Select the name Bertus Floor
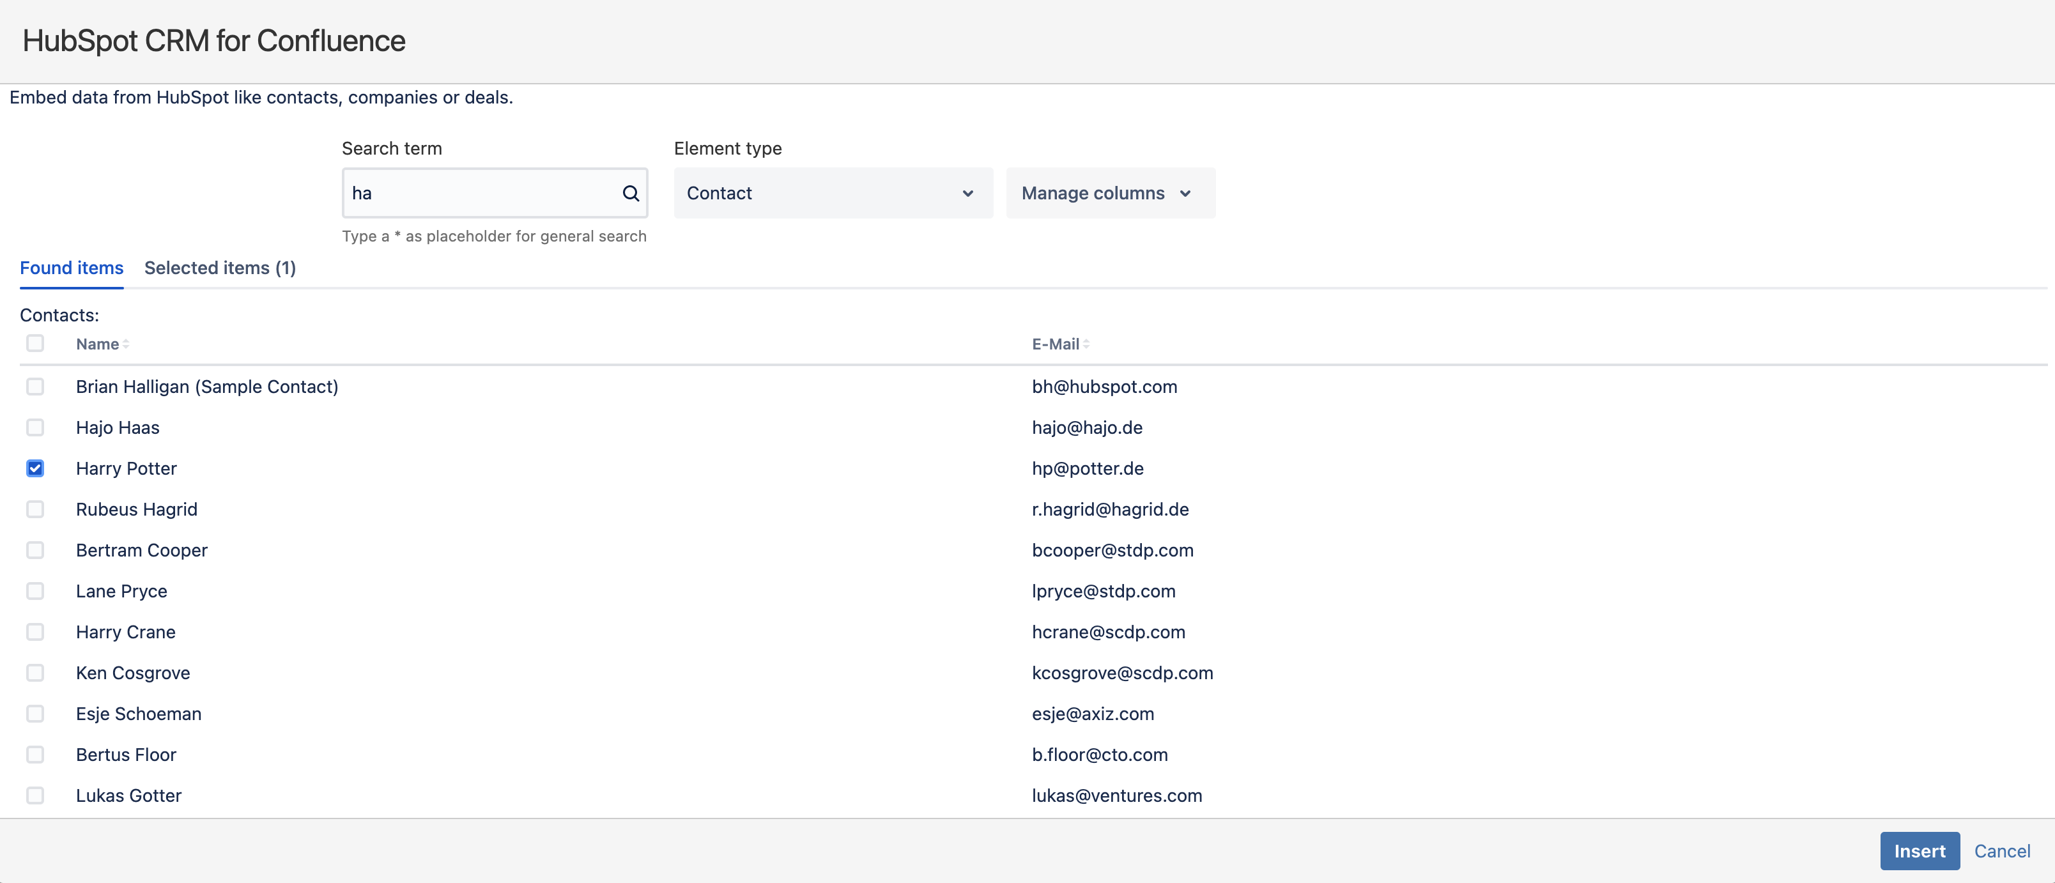Viewport: 2055px width, 883px height. pos(126,755)
